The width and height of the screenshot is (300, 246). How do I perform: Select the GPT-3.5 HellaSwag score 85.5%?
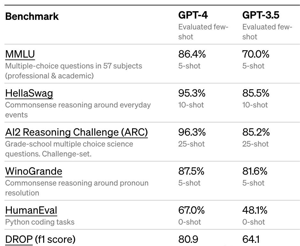(256, 93)
